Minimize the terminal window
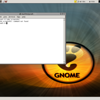 [x=61, y=14]
